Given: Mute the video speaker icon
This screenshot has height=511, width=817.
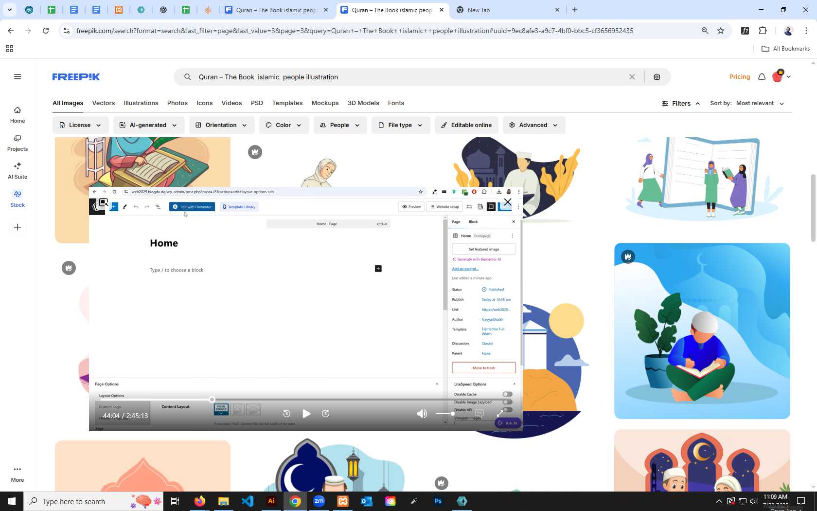Looking at the screenshot, I should (x=422, y=414).
